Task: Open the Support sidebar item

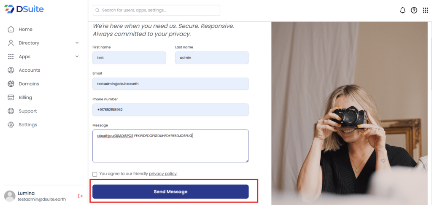Action: click(x=27, y=111)
